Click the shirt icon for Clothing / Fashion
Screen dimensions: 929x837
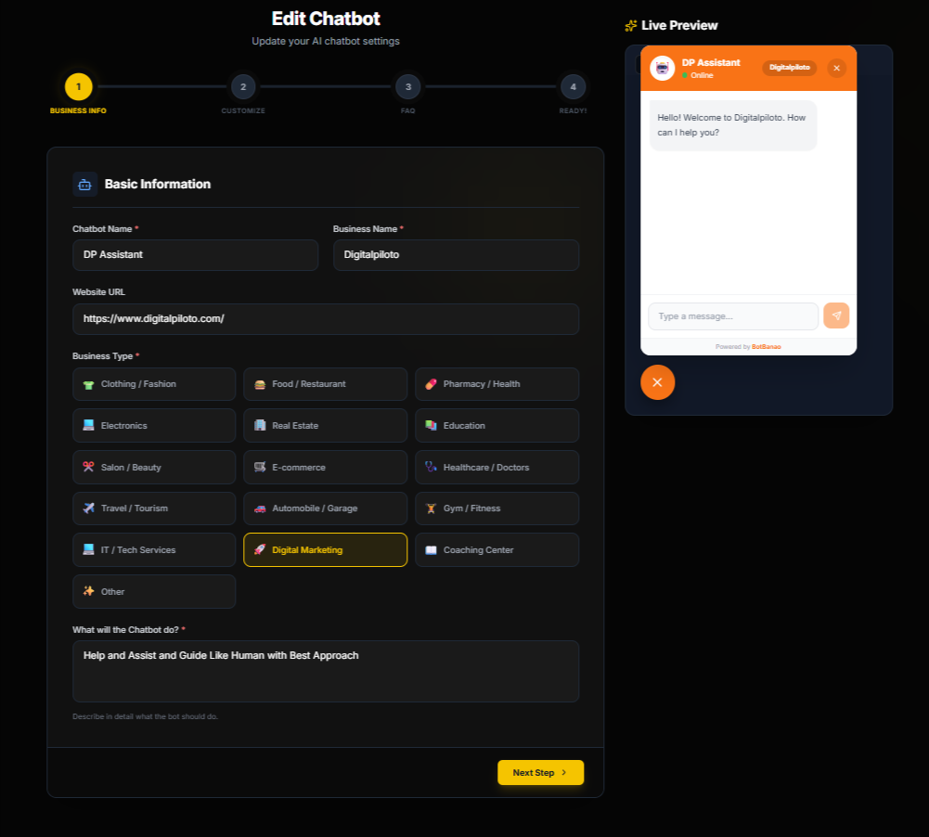tap(88, 384)
